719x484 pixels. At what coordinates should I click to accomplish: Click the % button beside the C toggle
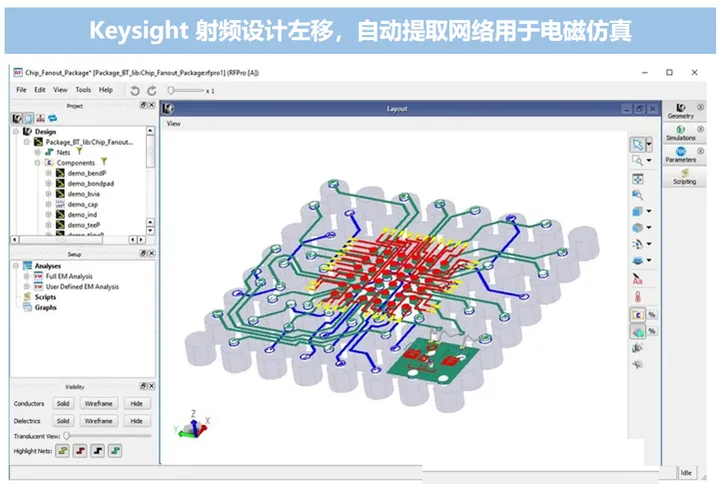coord(651,314)
